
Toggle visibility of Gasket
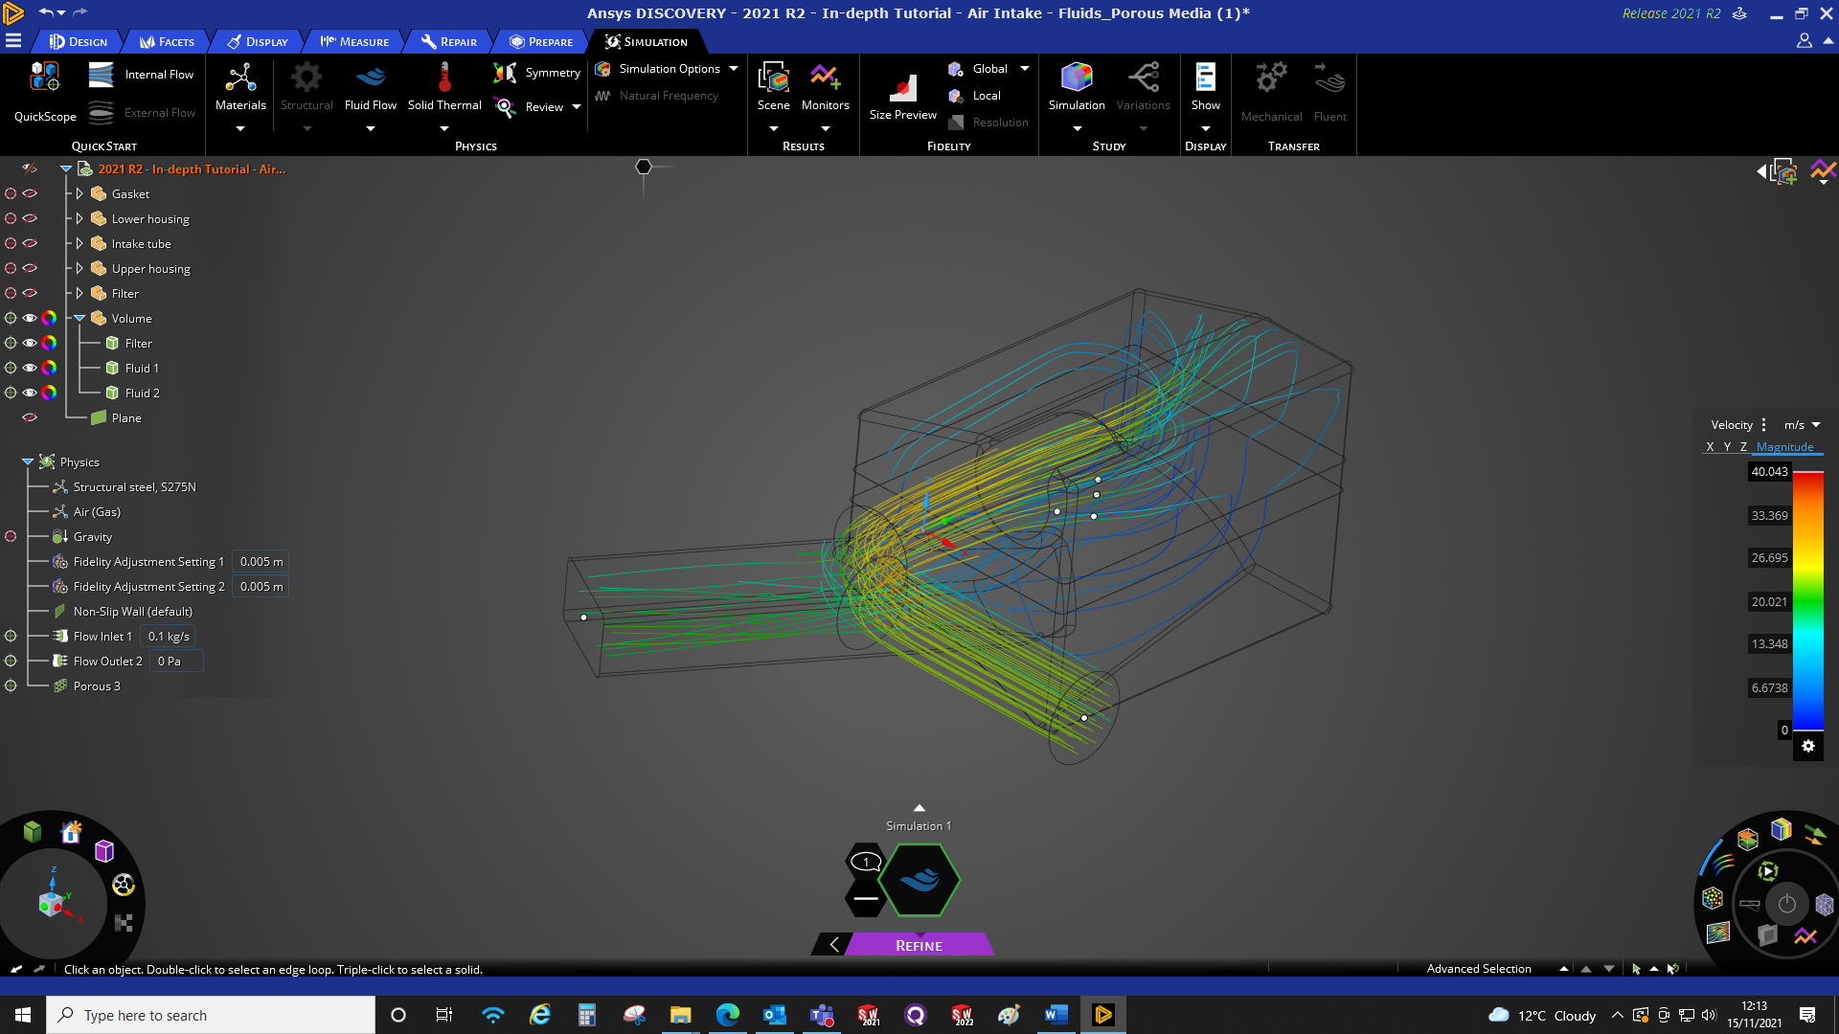30,193
